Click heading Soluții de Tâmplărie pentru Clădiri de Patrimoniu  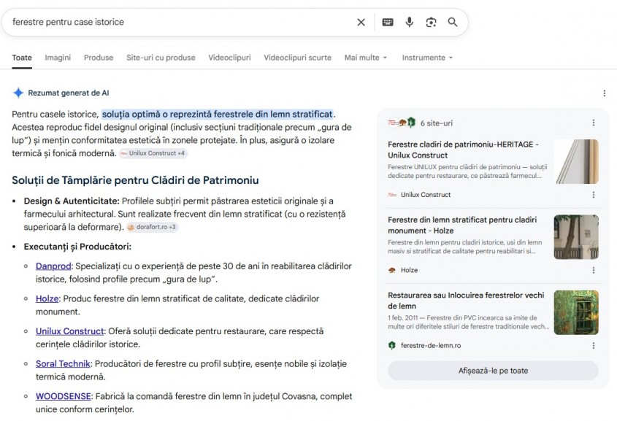(x=135, y=180)
